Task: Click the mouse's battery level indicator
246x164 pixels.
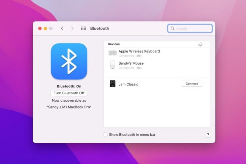Action: [x=139, y=68]
